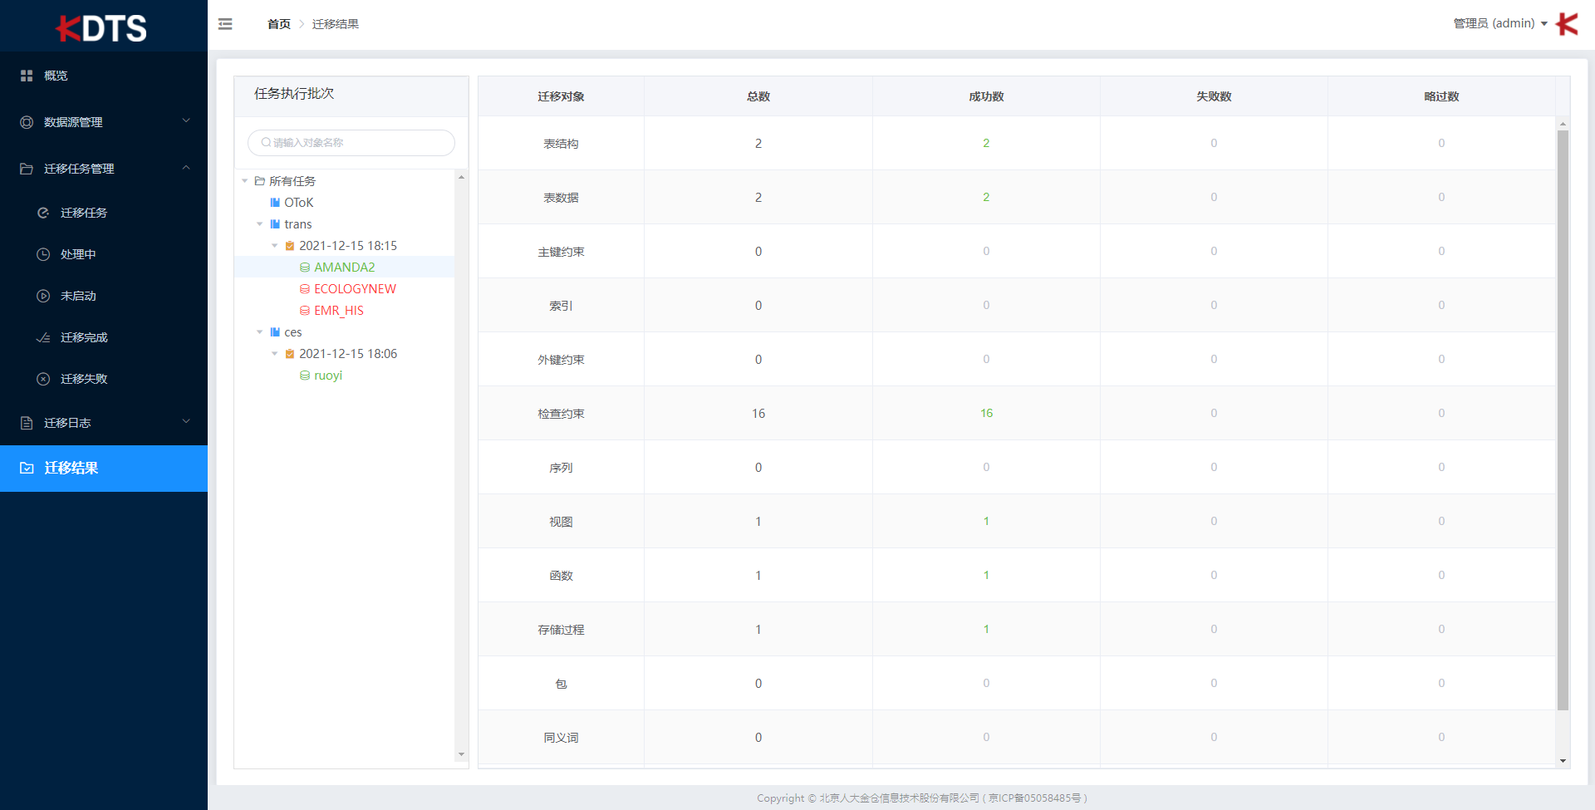Click the 18:06 batch clipboard icon

coord(290,354)
